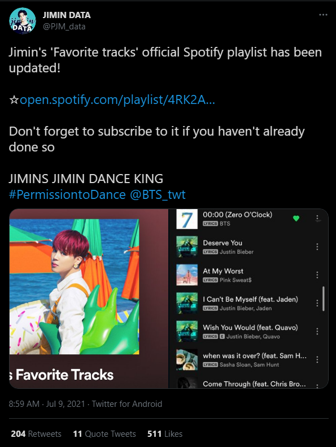Click the JIMIN DATA profile avatar
The width and height of the screenshot is (336, 447).
[x=23, y=21]
